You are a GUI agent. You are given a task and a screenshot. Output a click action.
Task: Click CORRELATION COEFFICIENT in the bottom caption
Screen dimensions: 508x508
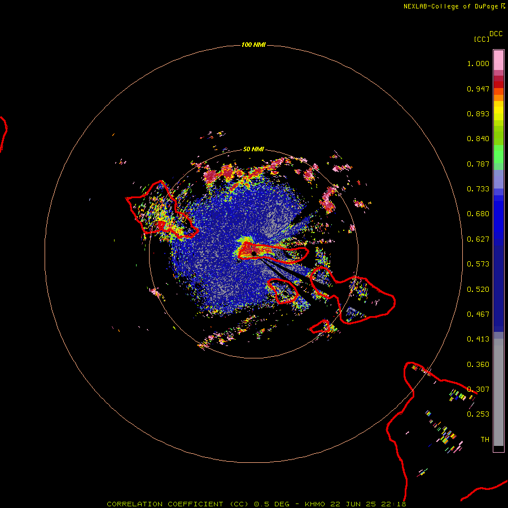pos(165,504)
